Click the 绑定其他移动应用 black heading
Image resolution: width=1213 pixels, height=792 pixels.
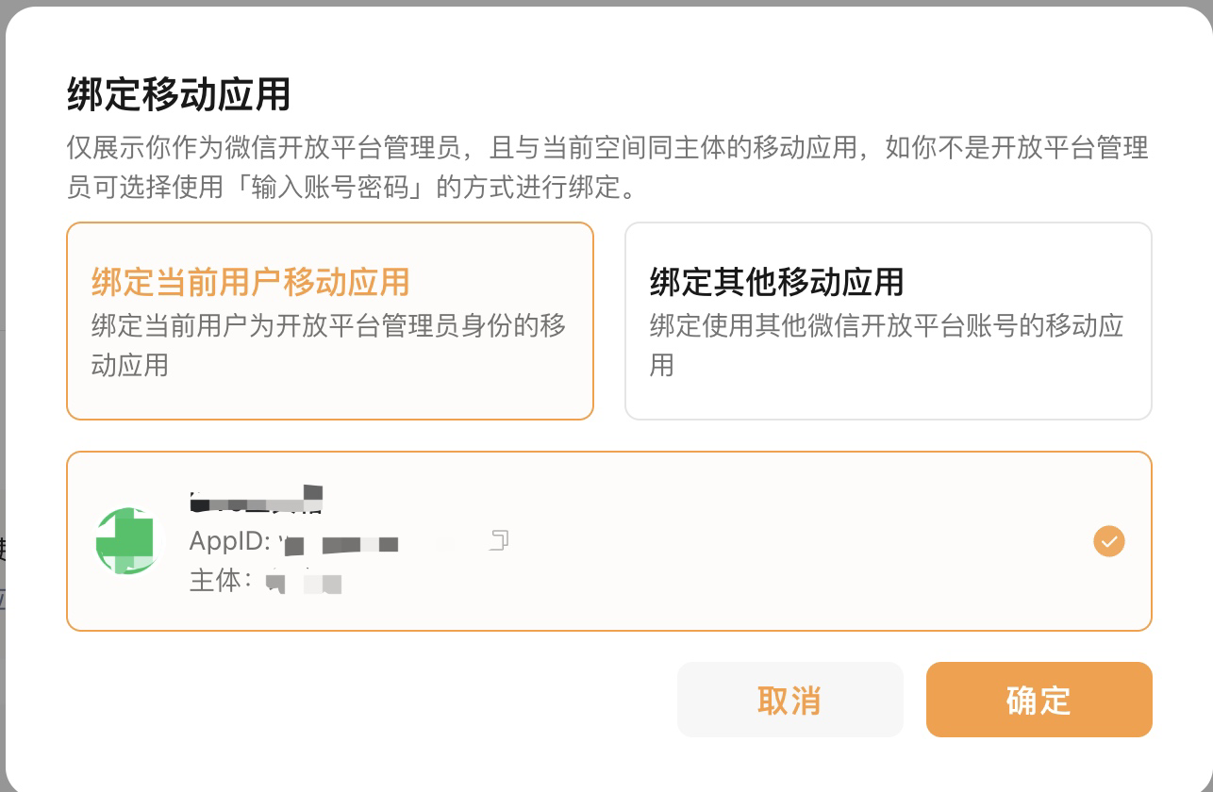[776, 282]
